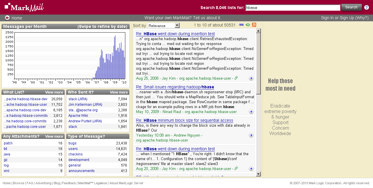Filter by gz attachment type
This screenshot has height=188, width=373.
click(x=6, y=160)
